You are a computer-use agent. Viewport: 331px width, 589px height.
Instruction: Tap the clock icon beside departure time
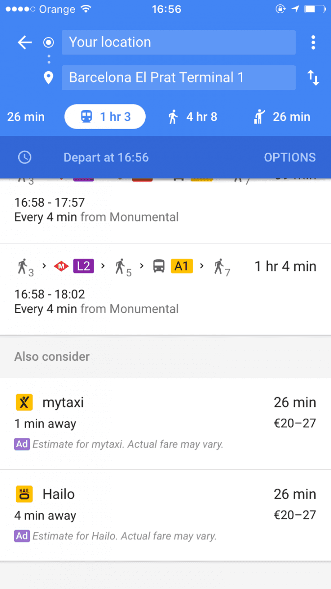tap(25, 158)
